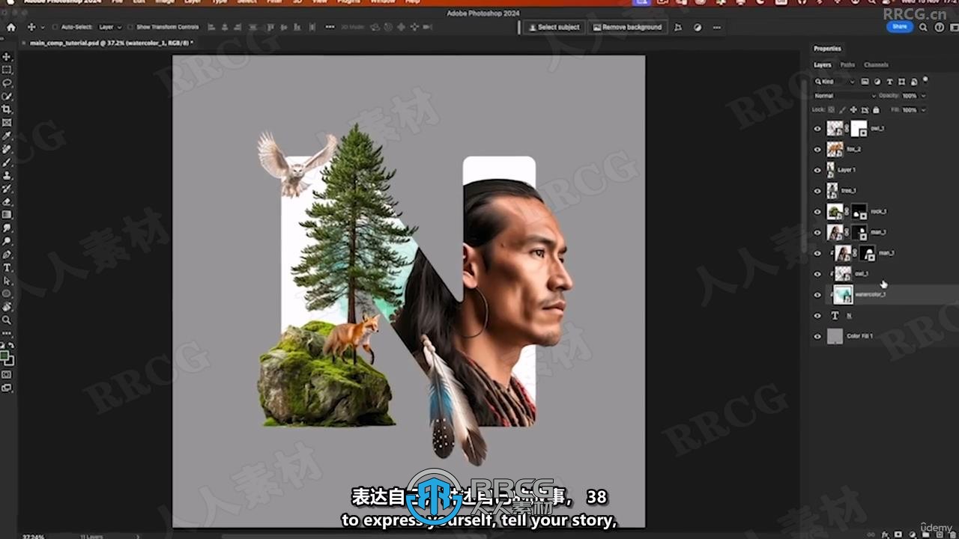Select the Lasso tool

tap(7, 83)
